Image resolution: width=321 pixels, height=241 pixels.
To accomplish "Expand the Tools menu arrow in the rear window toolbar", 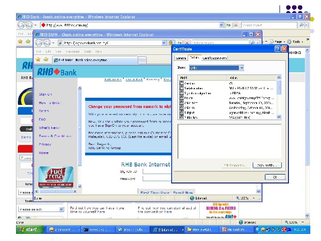I will point(302,42).
